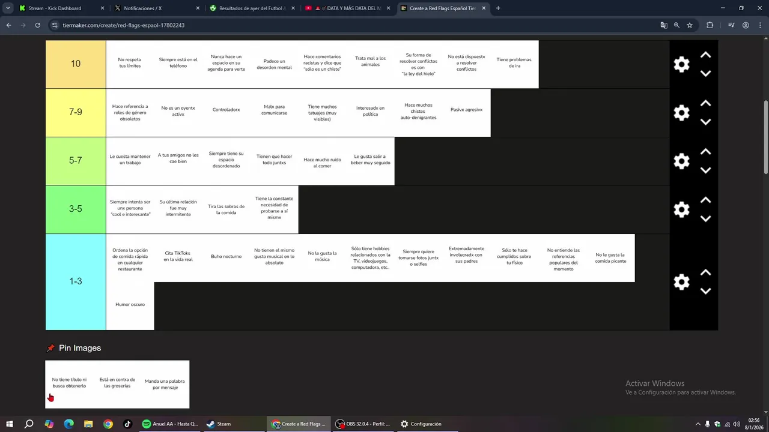This screenshot has width=769, height=432.
Task: Open Chrome three-dot menu
Action: (x=759, y=25)
